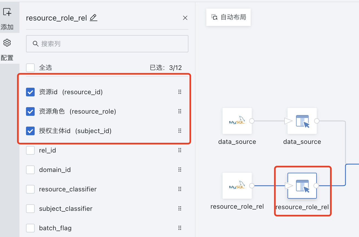Screen dimensions: 359x237
Task: Uncheck the 资源id (resource_id) checkbox
Action: coord(30,92)
